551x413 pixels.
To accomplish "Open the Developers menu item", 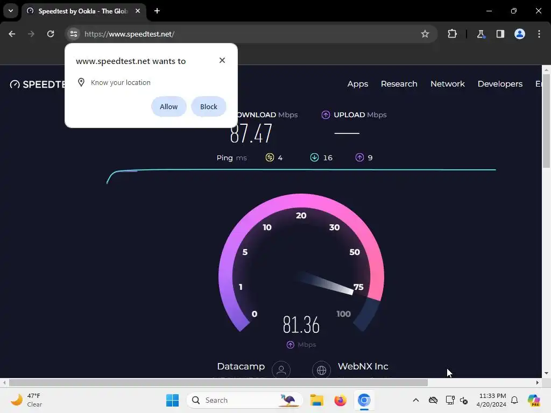I will pos(500,84).
